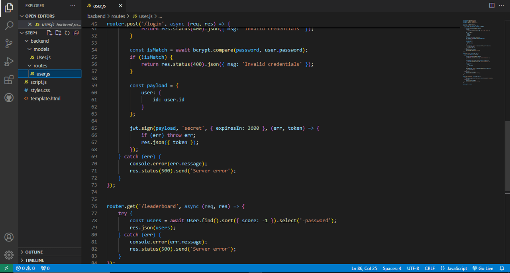Expand the TIMELINE section
This screenshot has width=510, height=273.
pos(34,260)
